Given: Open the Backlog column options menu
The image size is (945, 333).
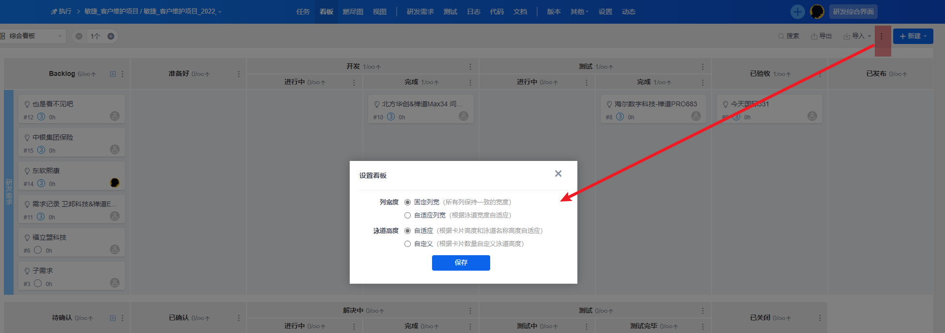Looking at the screenshot, I should (x=123, y=74).
